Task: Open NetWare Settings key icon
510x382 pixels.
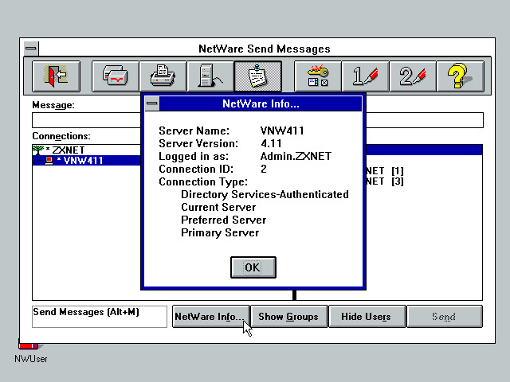Action: coord(318,76)
